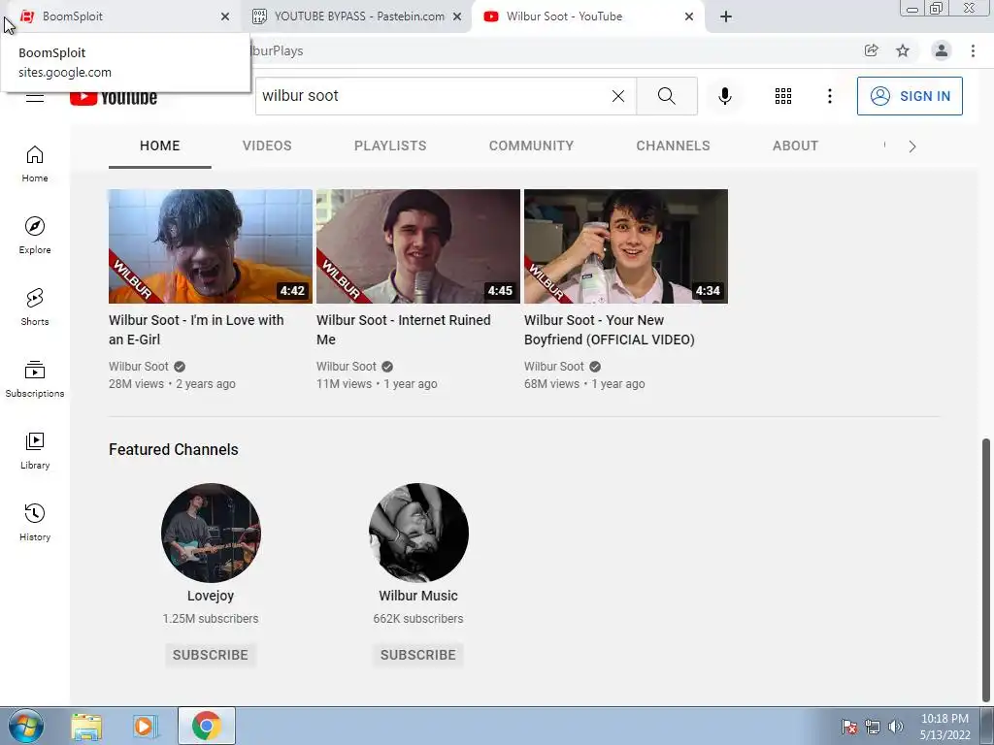Viewport: 994px width, 745px height.
Task: Open title Wilbur Soot - I'm in Love with an E-Girl
Action: (x=196, y=330)
